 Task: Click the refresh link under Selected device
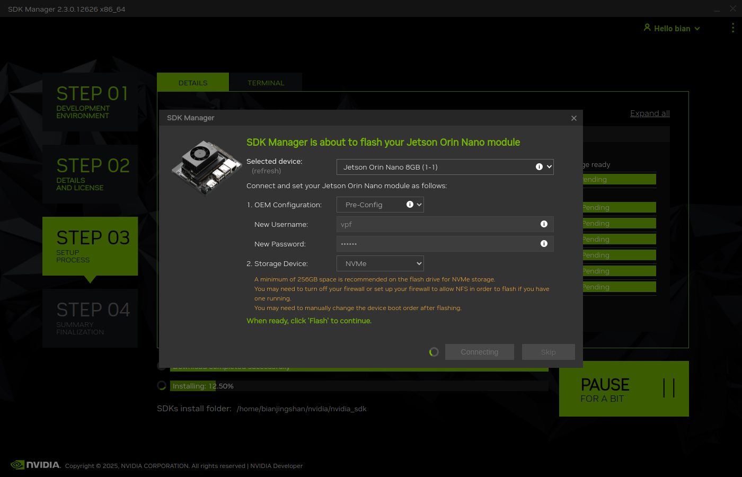tap(267, 171)
